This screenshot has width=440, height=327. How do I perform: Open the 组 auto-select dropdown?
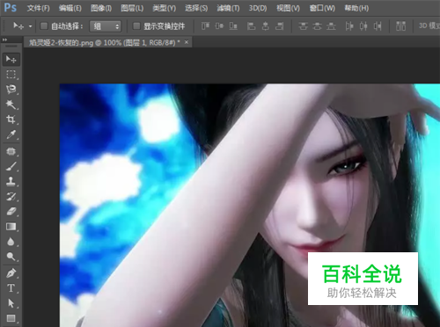click(x=106, y=26)
